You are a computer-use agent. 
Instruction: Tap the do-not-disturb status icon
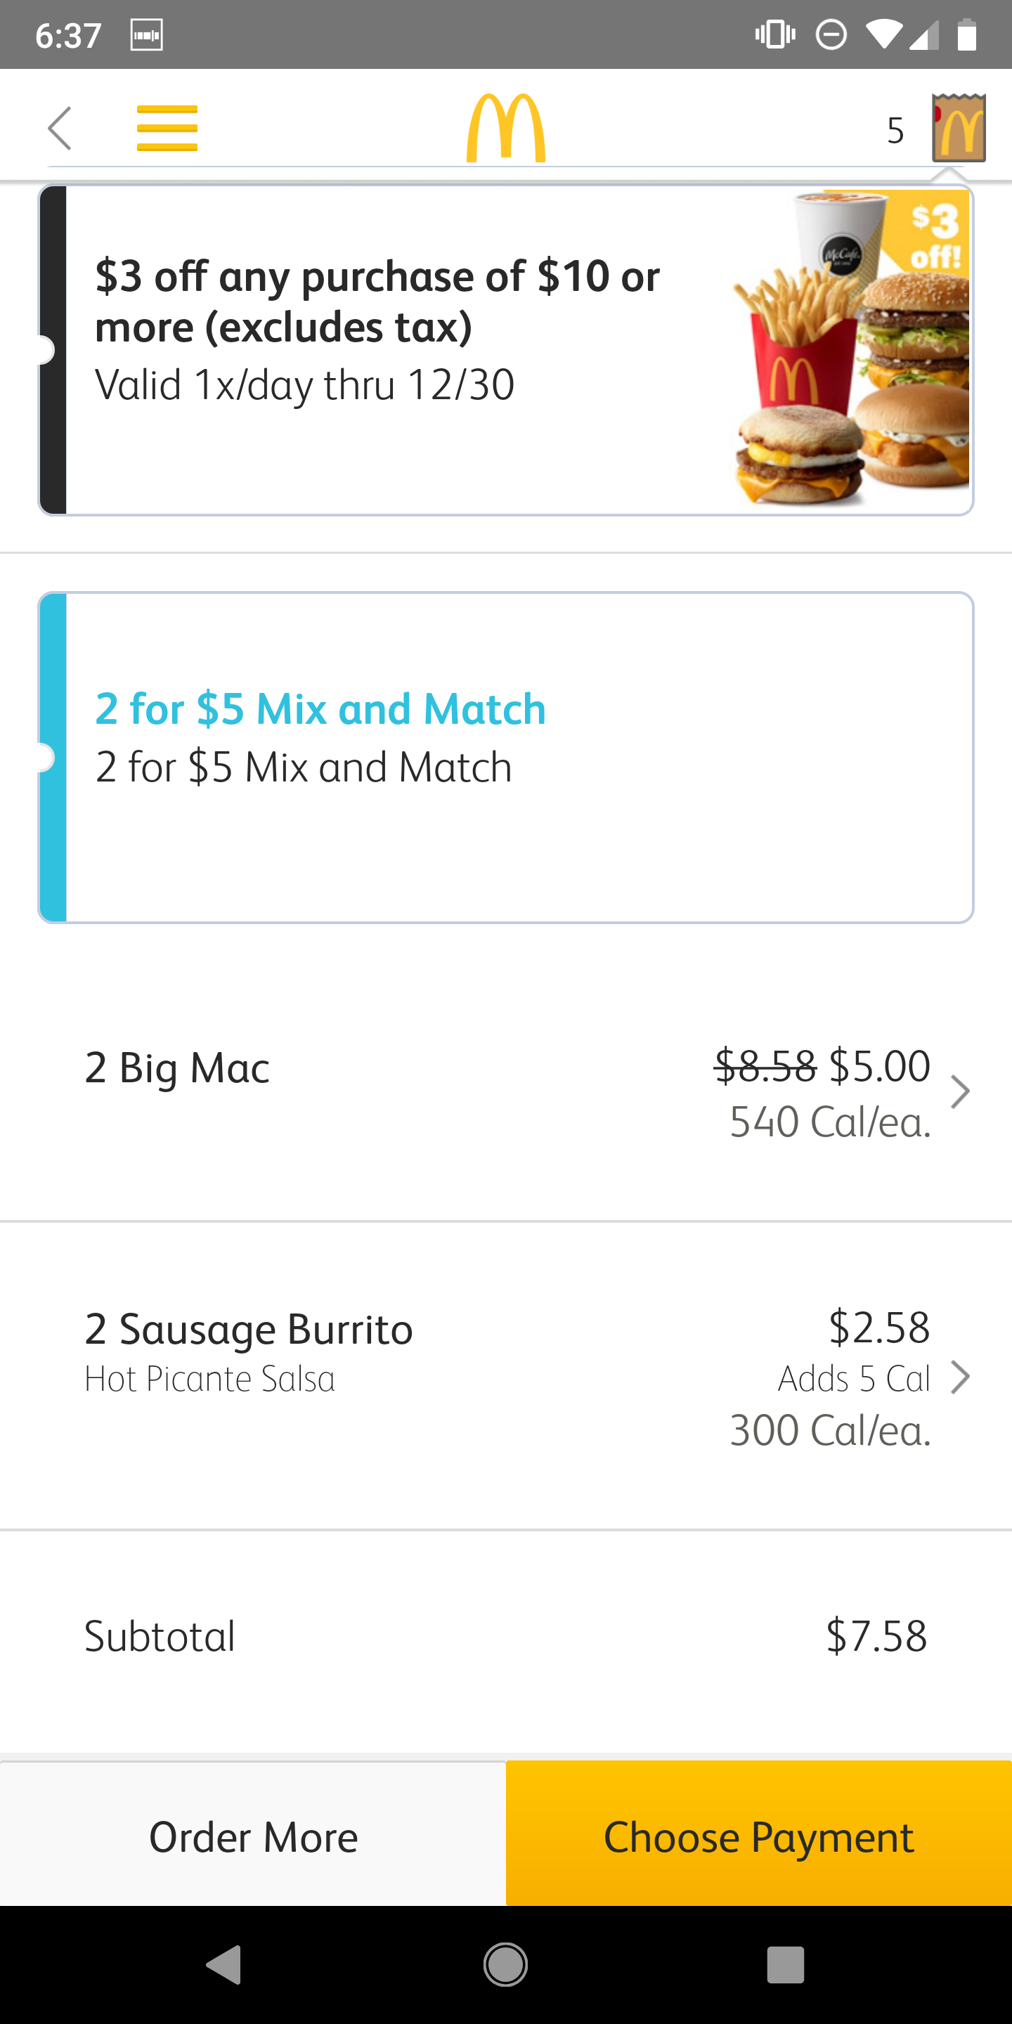click(831, 34)
